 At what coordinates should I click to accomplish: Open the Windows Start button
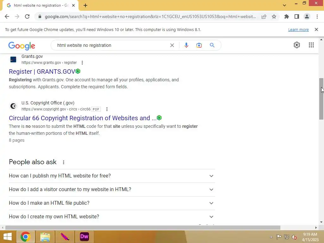coord(8,237)
